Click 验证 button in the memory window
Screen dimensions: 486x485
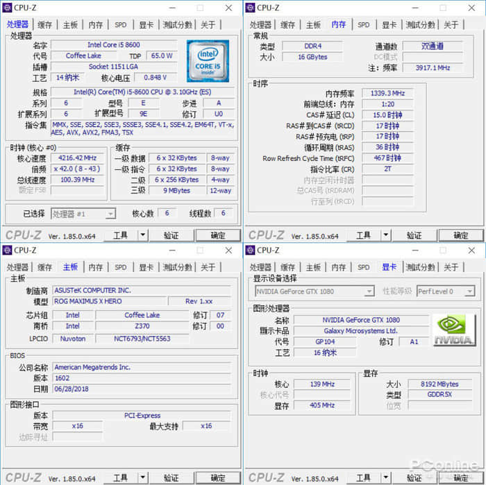[414, 235]
